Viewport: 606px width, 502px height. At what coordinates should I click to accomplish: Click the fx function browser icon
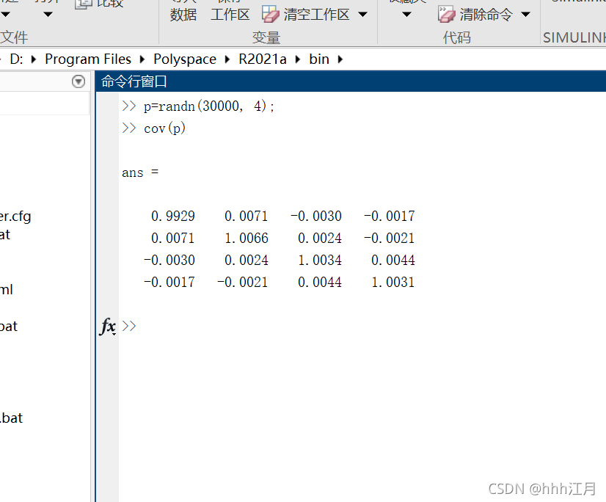[x=107, y=326]
